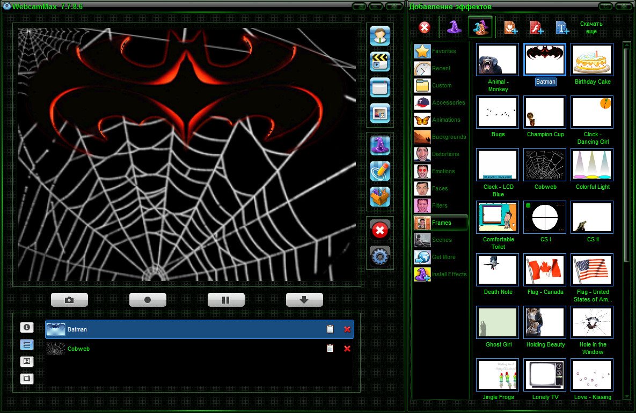This screenshot has width=636, height=413.
Task: Apply the Hole in the Window thumbnail
Action: (592, 322)
